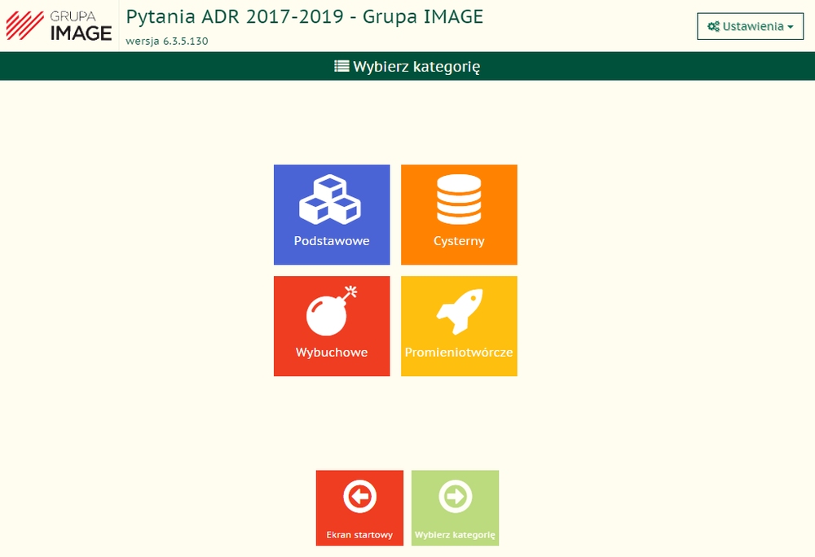Click the rocket icon for Promieniotwórcze
815x557 pixels.
coord(459,310)
